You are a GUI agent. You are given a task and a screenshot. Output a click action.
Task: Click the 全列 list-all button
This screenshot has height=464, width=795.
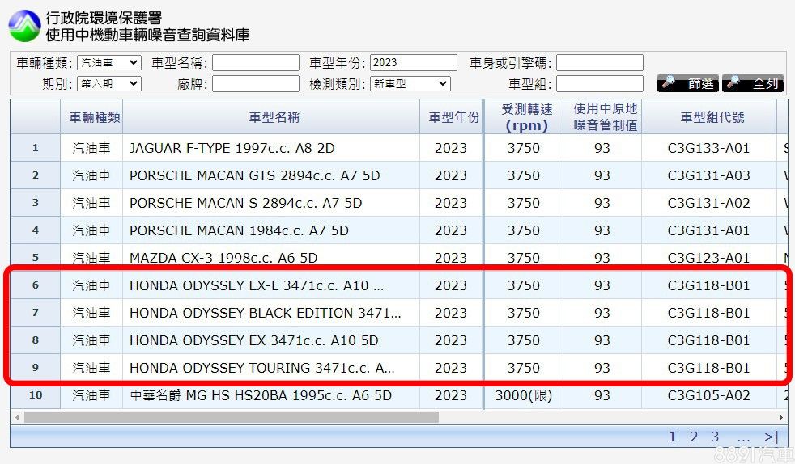pos(753,83)
